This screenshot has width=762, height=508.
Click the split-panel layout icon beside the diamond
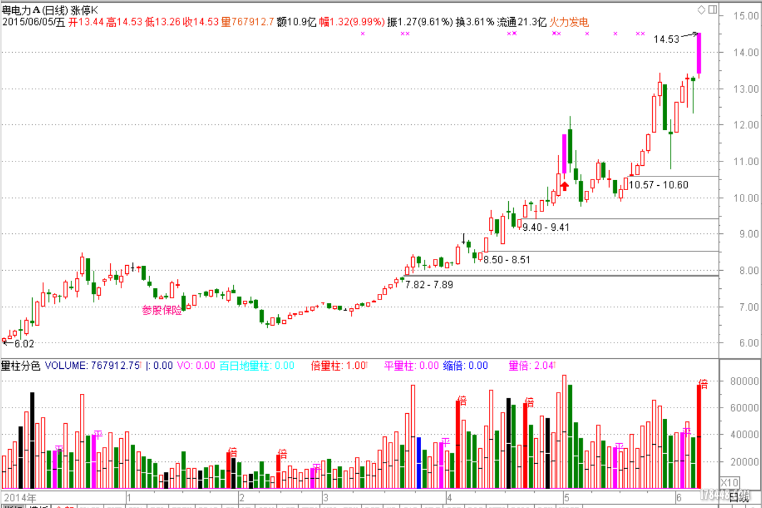(x=713, y=9)
